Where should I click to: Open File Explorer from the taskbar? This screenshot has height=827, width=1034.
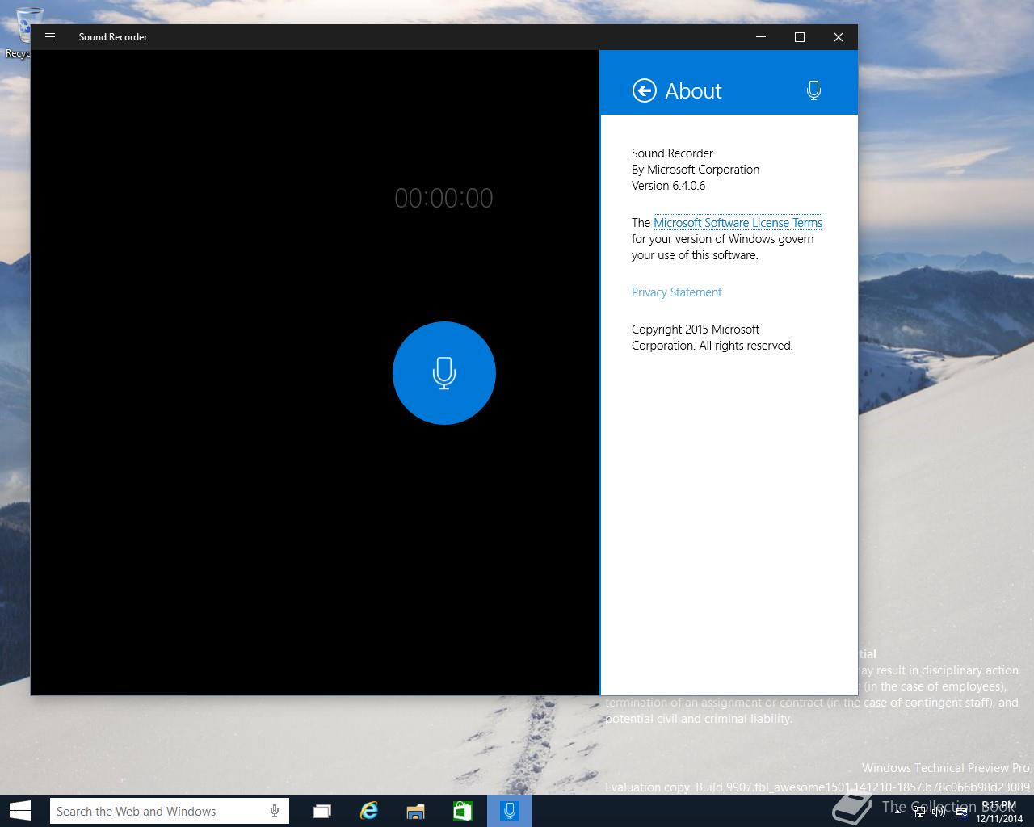416,811
